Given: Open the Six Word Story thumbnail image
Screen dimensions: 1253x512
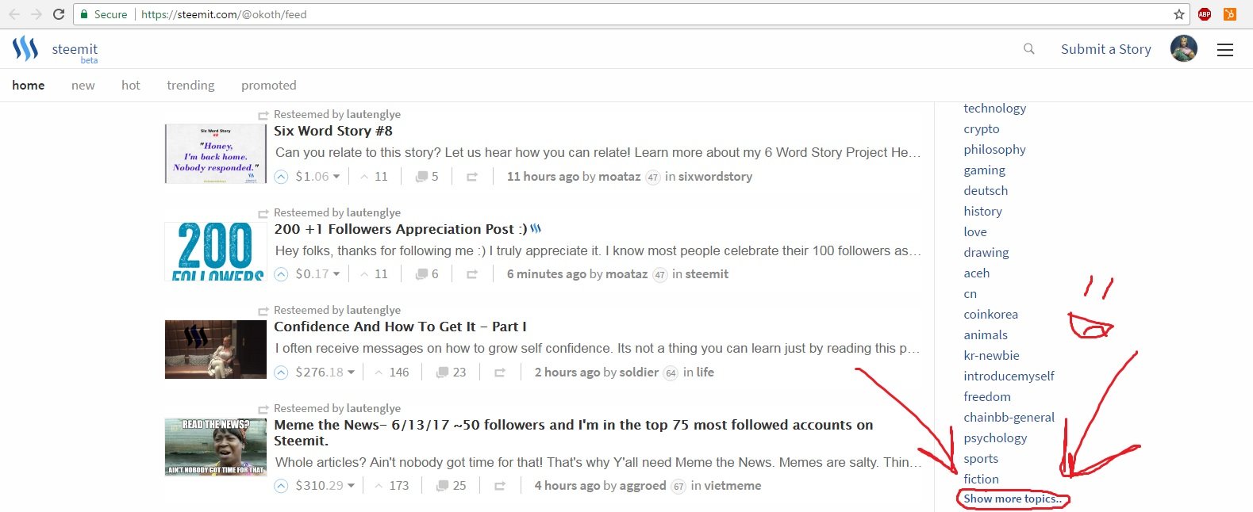Looking at the screenshot, I should [x=216, y=154].
